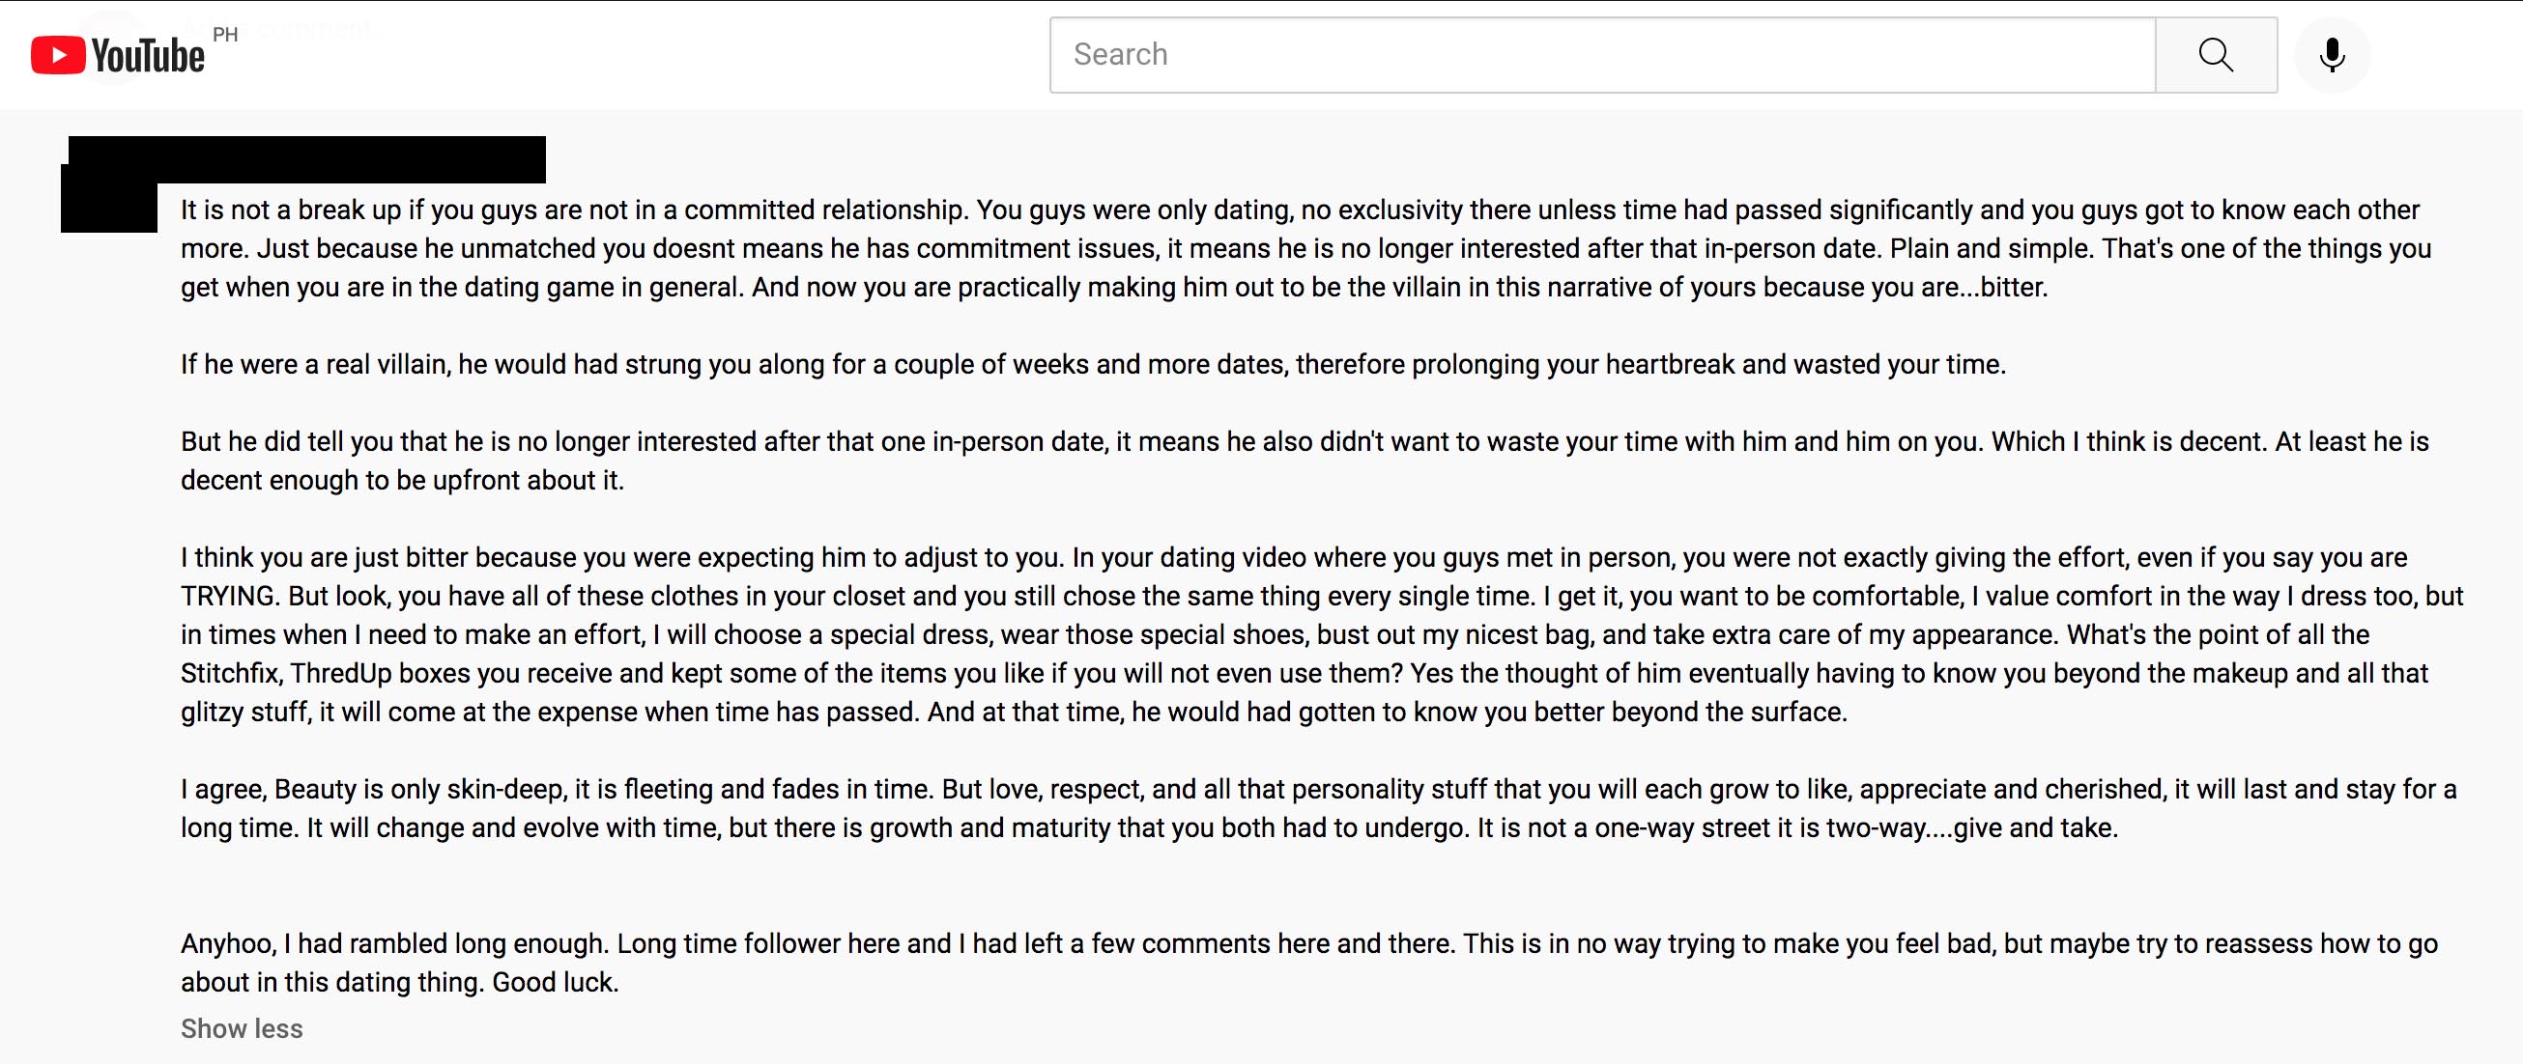The image size is (2523, 1064).
Task: Click paragraph starting "Anyhoo, I had rambled"
Action: click(x=1308, y=964)
